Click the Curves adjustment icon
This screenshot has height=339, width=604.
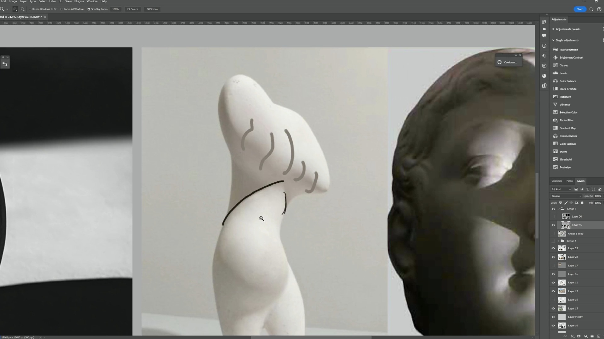pyautogui.click(x=555, y=65)
